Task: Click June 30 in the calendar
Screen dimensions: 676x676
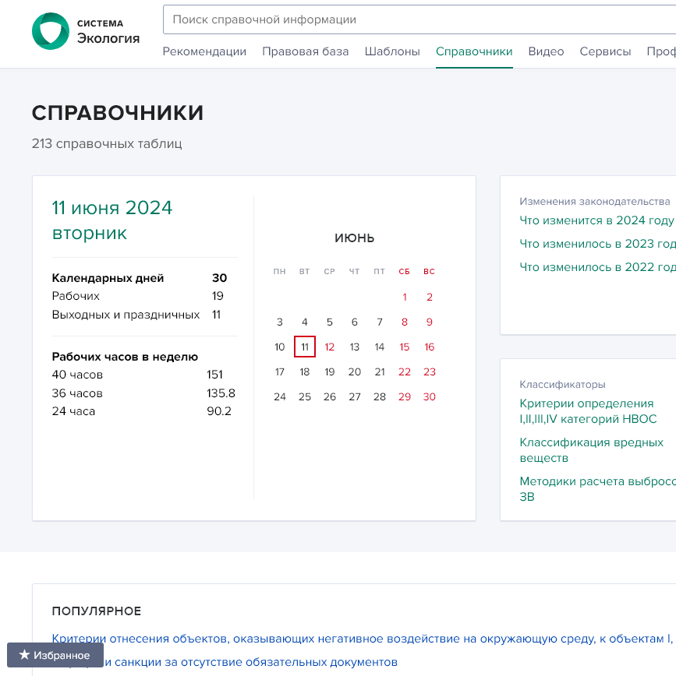Action: (x=429, y=396)
